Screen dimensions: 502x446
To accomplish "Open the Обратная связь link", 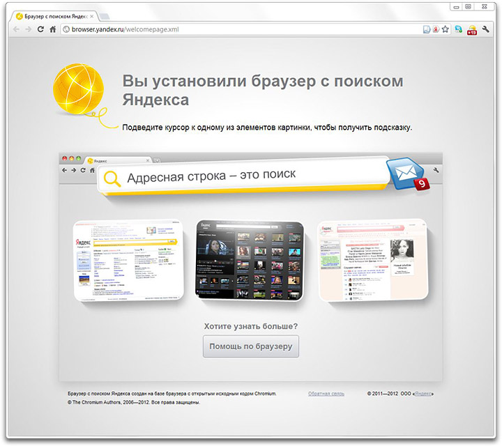I will (326, 394).
